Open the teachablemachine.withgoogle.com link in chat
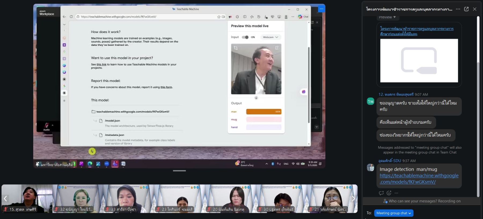Screen dimensions: 483x219 [419, 179]
